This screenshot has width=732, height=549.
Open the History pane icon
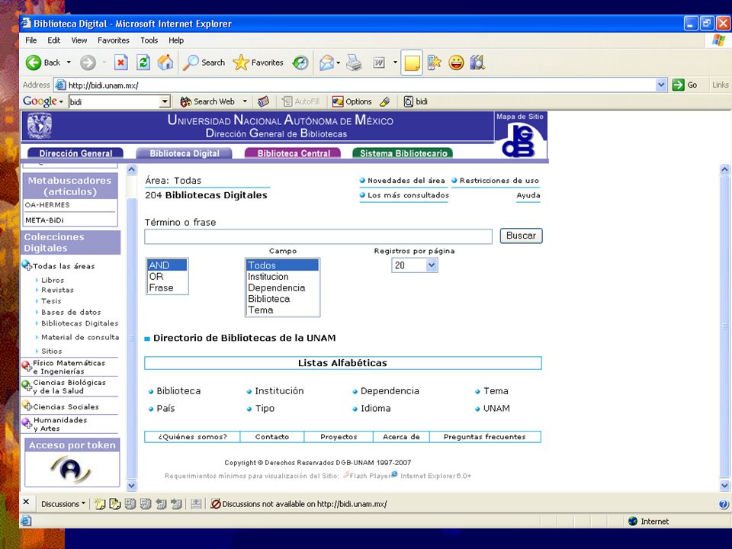(x=300, y=63)
